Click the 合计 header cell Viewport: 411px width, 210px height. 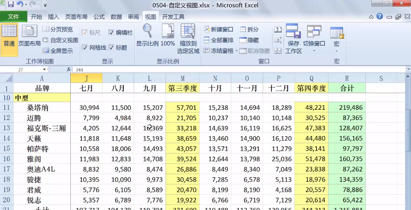coord(347,88)
